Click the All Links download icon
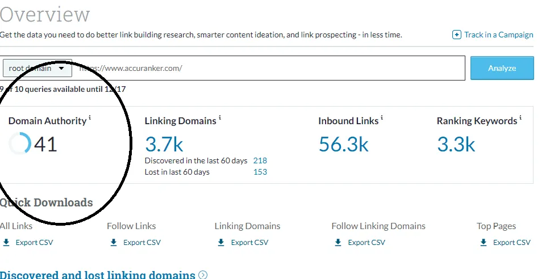 click(6, 242)
